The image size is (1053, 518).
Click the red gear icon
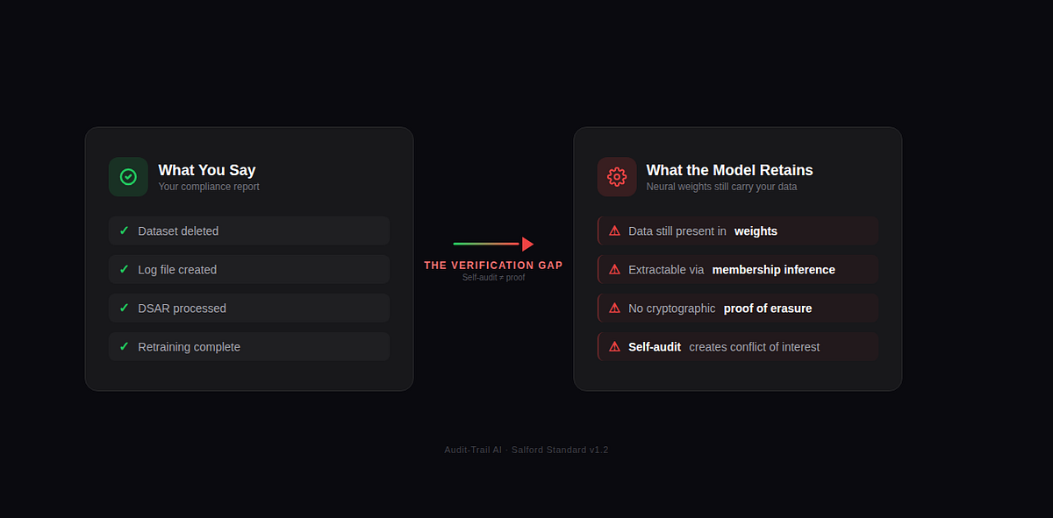pos(617,176)
